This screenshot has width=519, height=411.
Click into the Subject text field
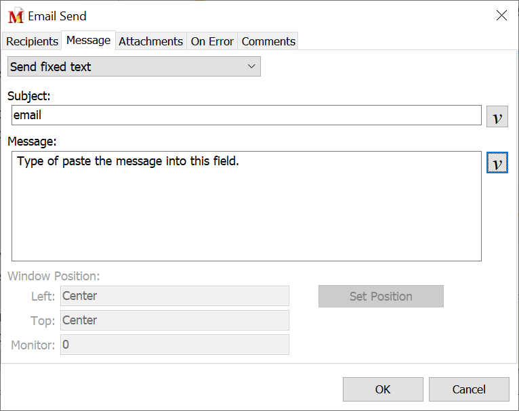247,115
